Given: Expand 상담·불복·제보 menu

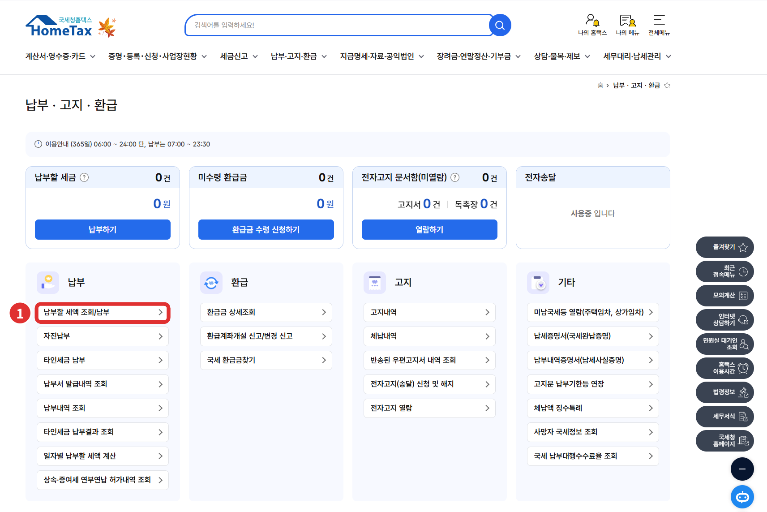Looking at the screenshot, I should 562,56.
